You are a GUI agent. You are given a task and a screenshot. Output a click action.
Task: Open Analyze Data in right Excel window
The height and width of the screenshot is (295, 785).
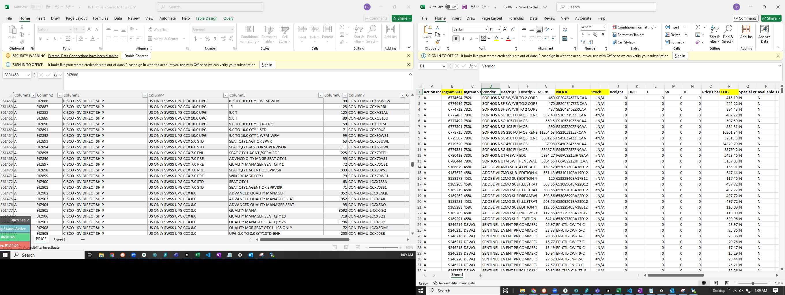764,34
